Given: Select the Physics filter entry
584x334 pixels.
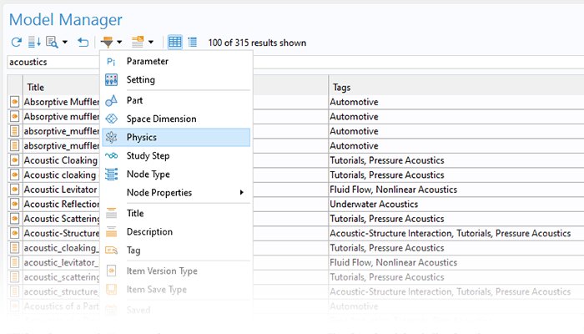Looking at the screenshot, I should coord(176,137).
